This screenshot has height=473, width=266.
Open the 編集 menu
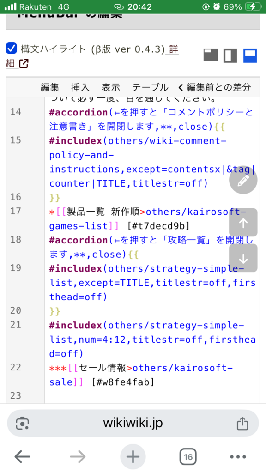(x=50, y=87)
